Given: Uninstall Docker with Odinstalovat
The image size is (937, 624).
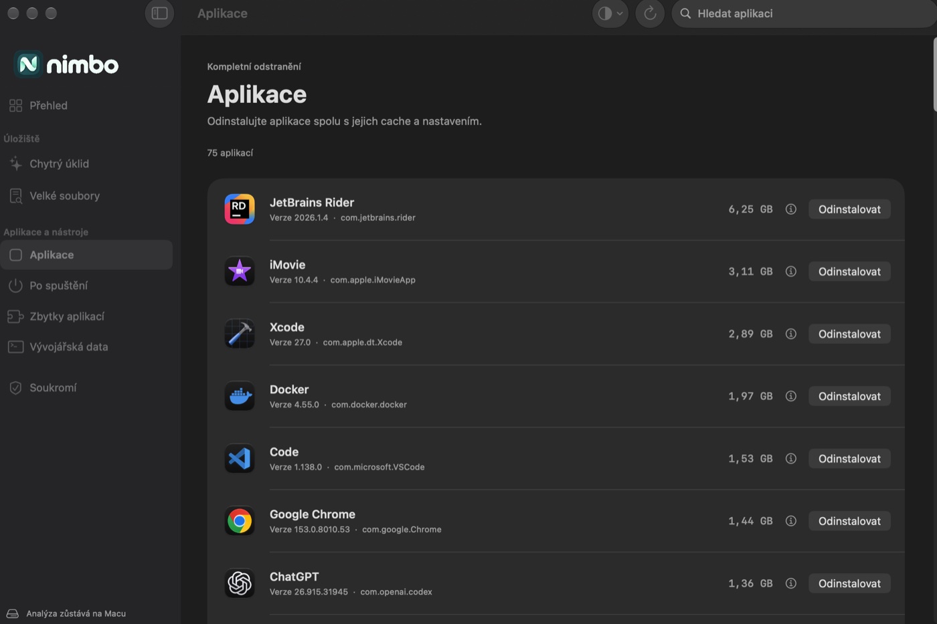Looking at the screenshot, I should pyautogui.click(x=849, y=396).
